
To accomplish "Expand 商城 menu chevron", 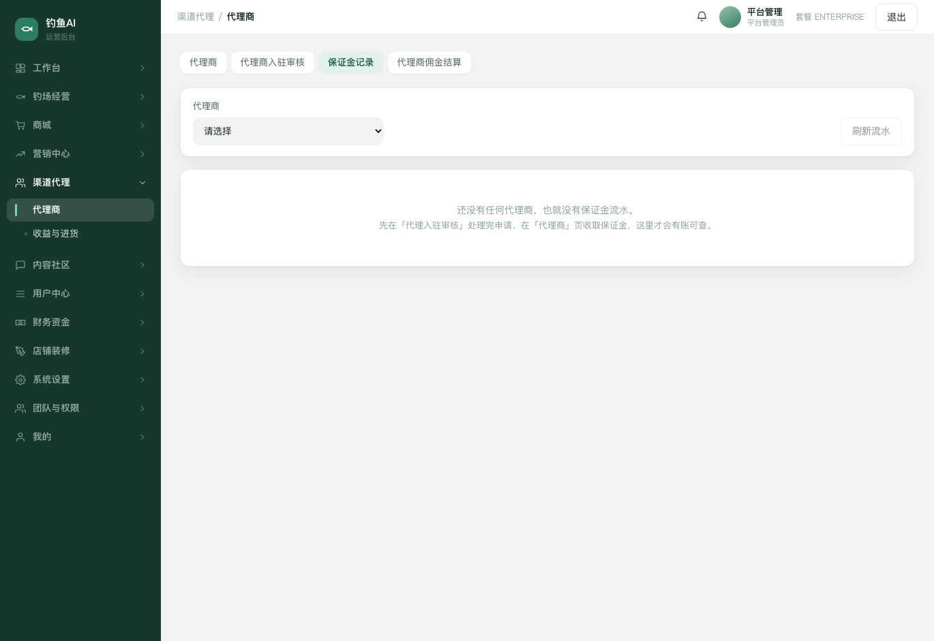I will pyautogui.click(x=142, y=125).
